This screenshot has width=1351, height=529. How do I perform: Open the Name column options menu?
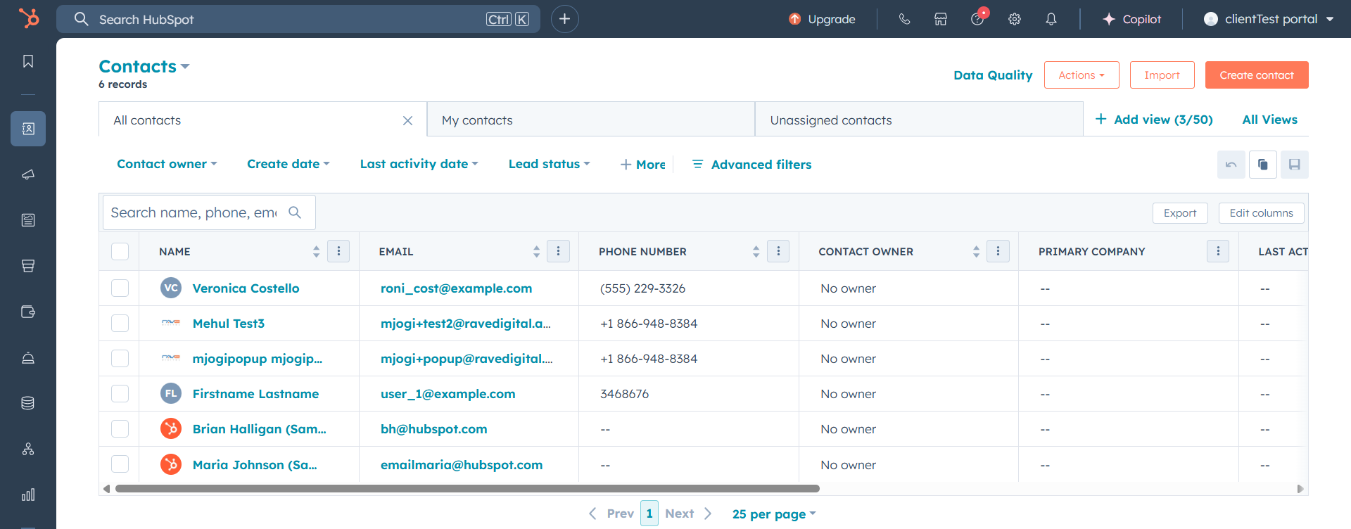[338, 251]
